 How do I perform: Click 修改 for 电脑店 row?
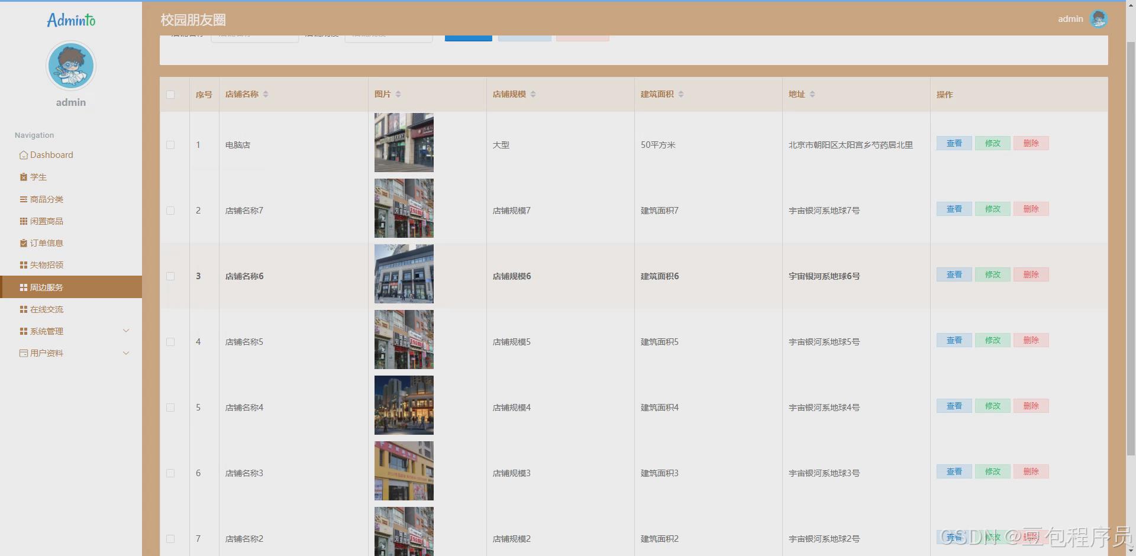pos(993,143)
